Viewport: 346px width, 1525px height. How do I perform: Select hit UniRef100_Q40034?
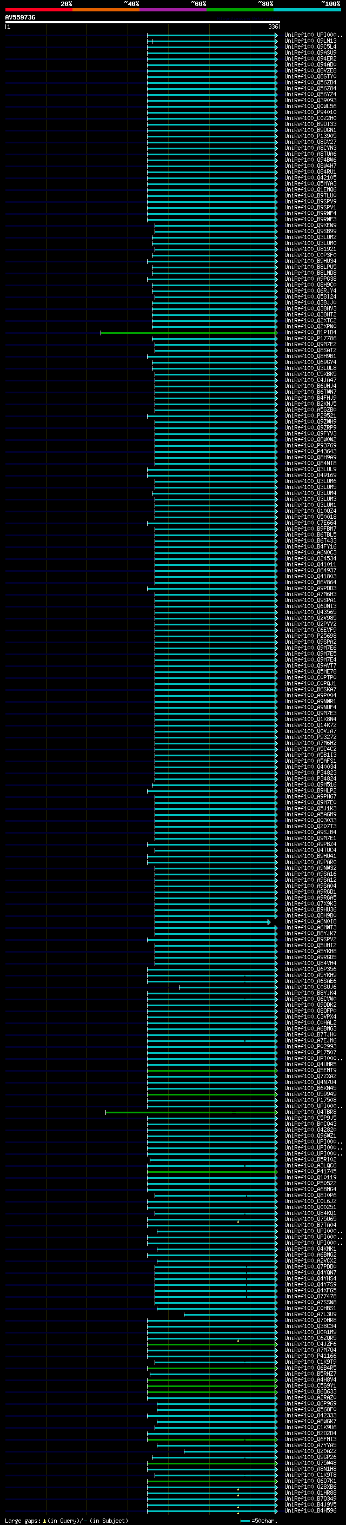[310, 767]
